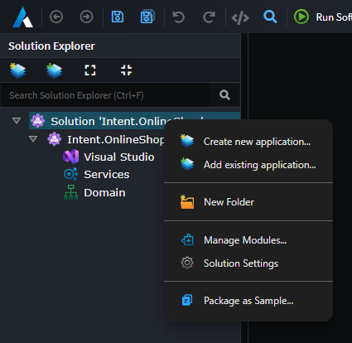This screenshot has height=343, width=352.
Task: Open the Visual Studio designer
Action: coord(119,157)
